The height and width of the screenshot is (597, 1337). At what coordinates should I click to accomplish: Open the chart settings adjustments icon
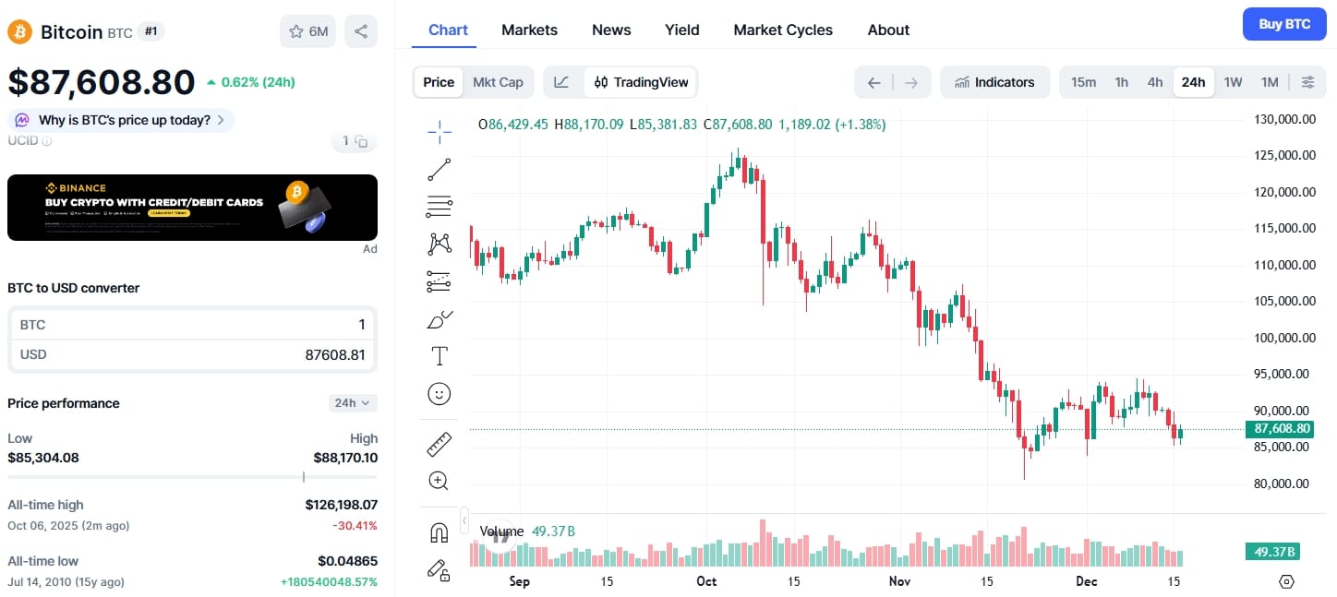click(x=1307, y=81)
